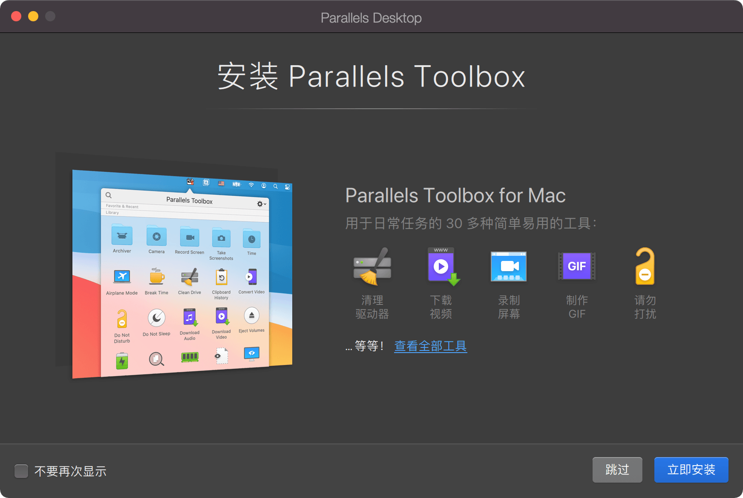Image resolution: width=743 pixels, height=498 pixels.
Task: Click the yellow minimize window button
Action: (33, 16)
